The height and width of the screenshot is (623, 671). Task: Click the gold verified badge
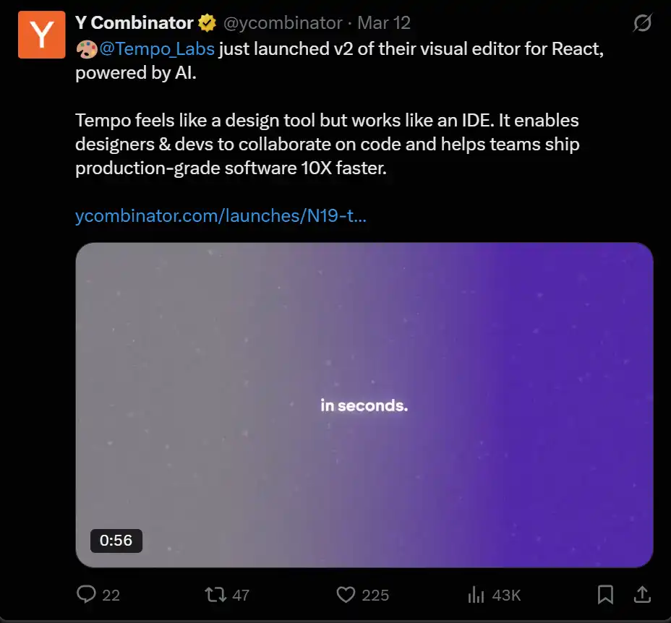pos(208,23)
